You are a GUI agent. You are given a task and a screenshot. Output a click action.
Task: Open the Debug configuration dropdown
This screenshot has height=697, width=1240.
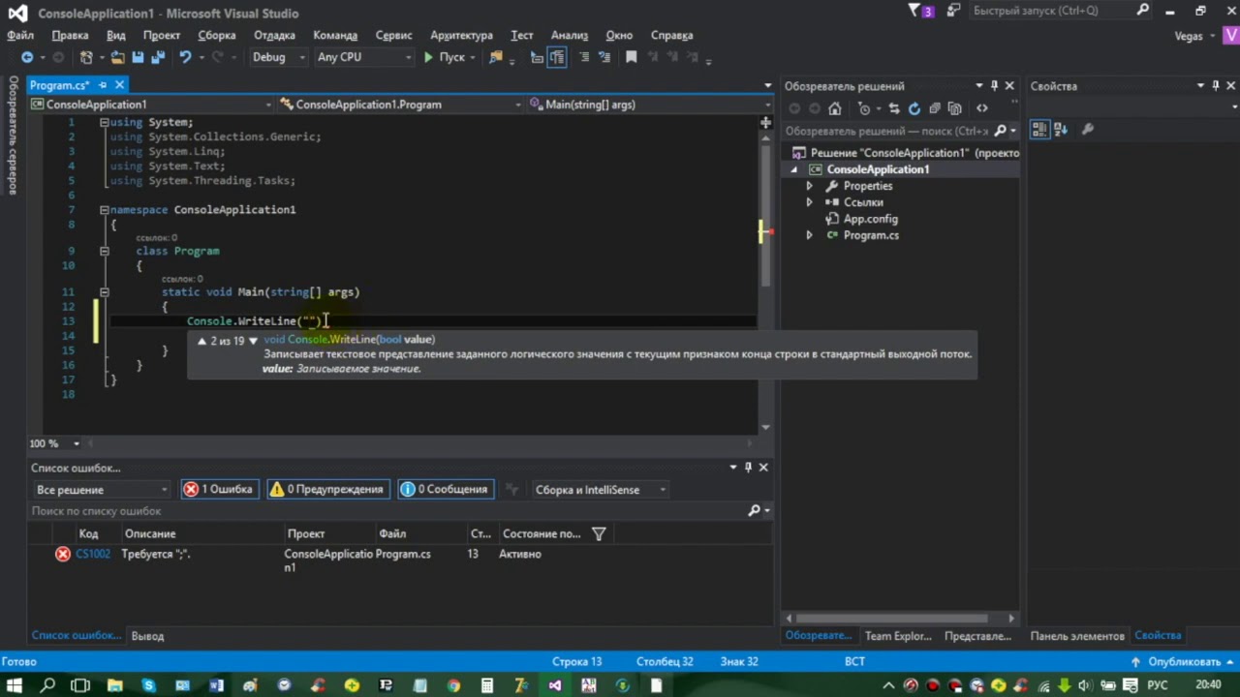pos(277,57)
